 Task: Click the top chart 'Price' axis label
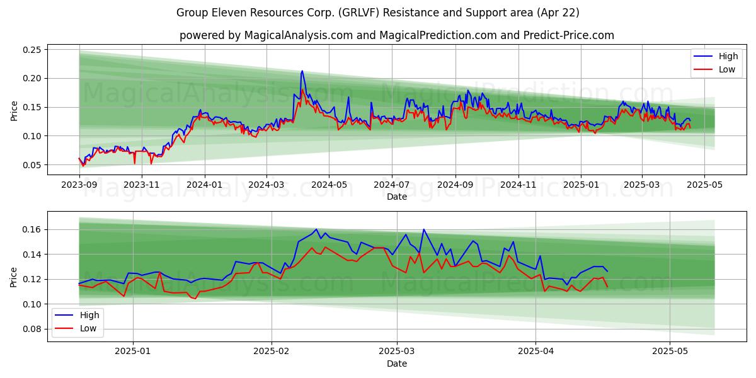tap(14, 110)
